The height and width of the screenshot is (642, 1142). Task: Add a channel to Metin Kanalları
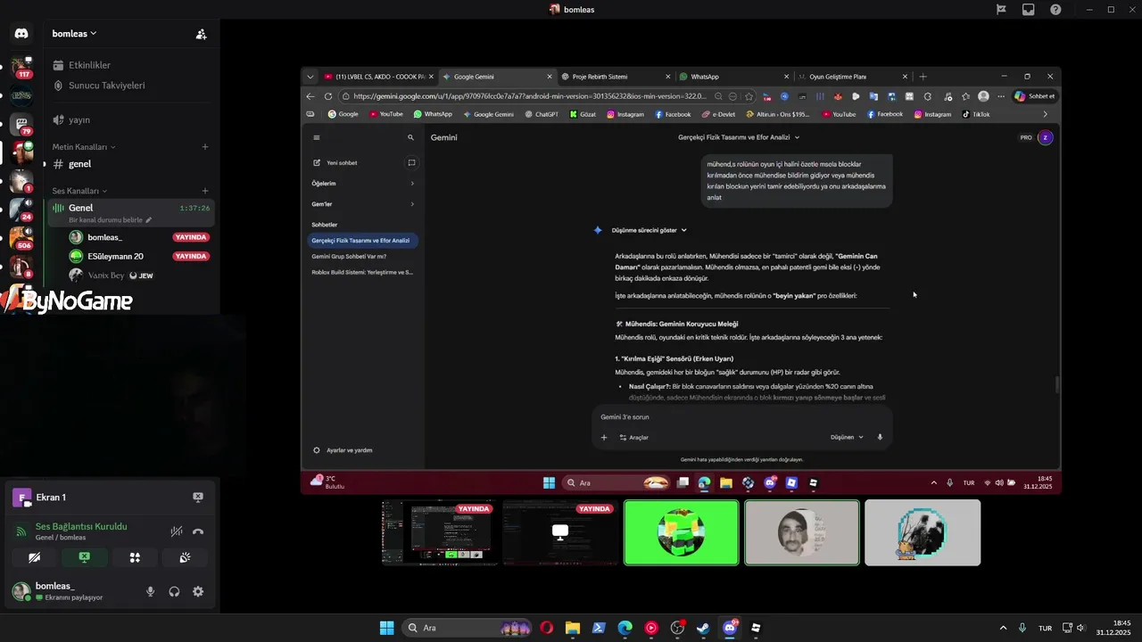pyautogui.click(x=205, y=146)
